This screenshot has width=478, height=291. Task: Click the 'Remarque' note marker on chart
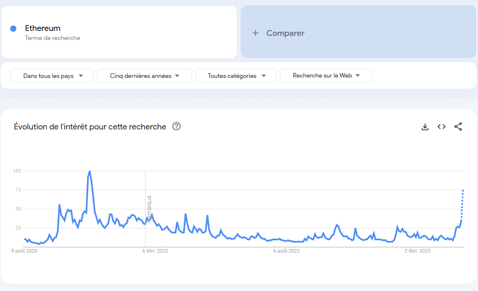[149, 209]
